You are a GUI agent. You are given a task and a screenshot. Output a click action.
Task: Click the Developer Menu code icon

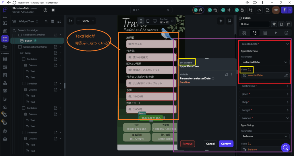click(259, 10)
